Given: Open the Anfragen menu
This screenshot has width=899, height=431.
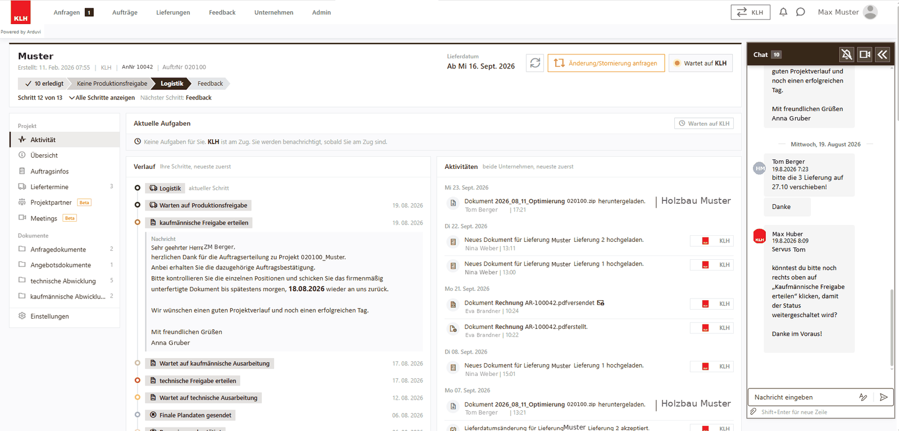Looking at the screenshot, I should tap(74, 12).
